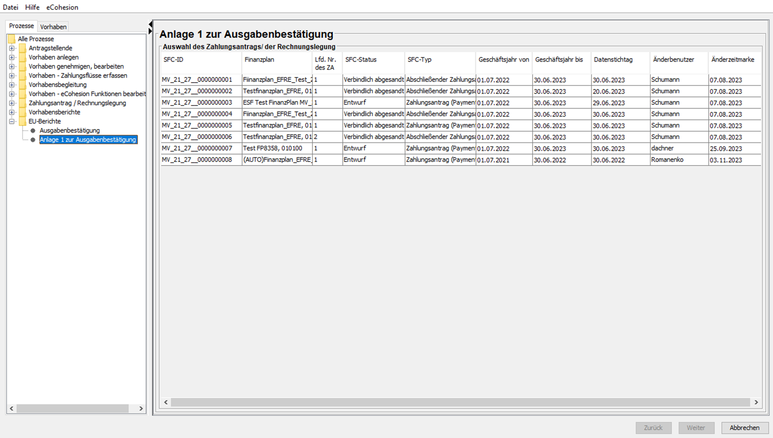Click the Änderbenutzer column header
773x438 pixels.
pyautogui.click(x=679, y=63)
